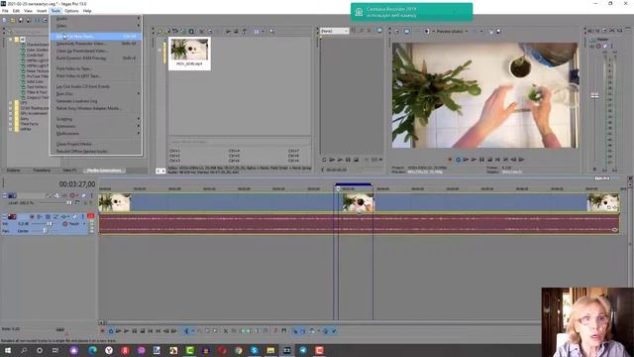Select the Normal Edit tool in timeline toolbar

(186, 330)
